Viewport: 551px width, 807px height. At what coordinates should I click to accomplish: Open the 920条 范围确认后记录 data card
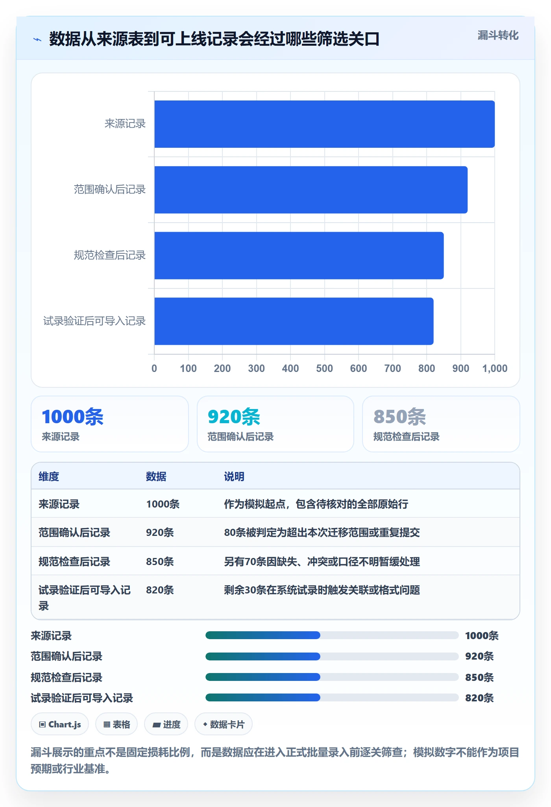(x=275, y=424)
